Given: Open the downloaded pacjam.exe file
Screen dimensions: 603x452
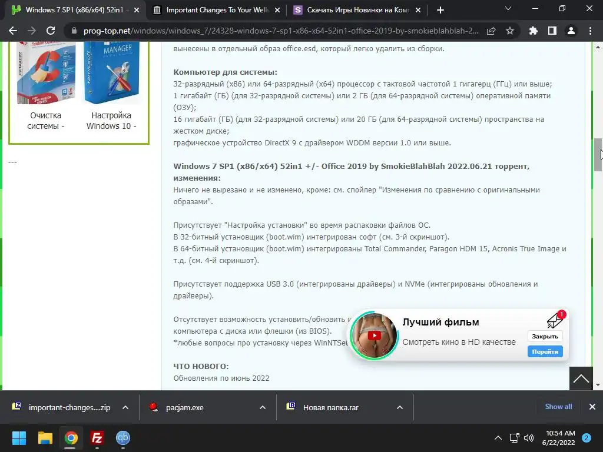Looking at the screenshot, I should coord(177,407).
